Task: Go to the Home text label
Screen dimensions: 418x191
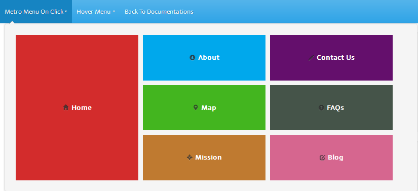Action: pyautogui.click(x=82, y=107)
